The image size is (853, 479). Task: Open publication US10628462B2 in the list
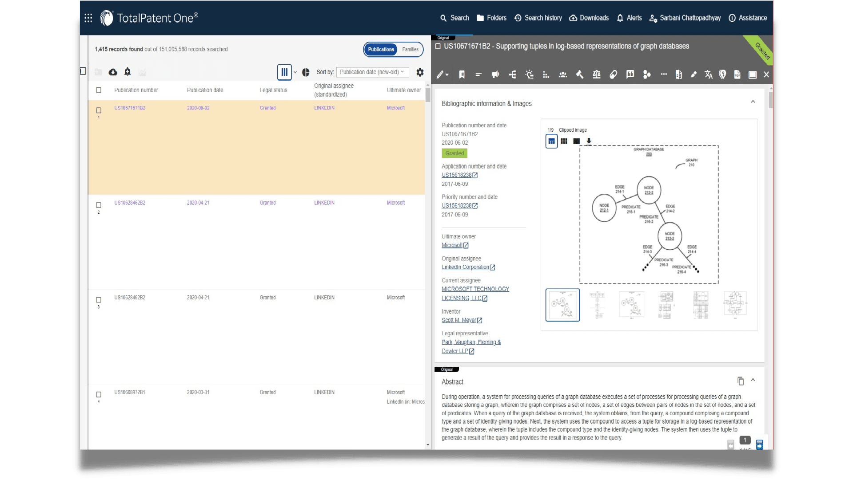pos(130,203)
